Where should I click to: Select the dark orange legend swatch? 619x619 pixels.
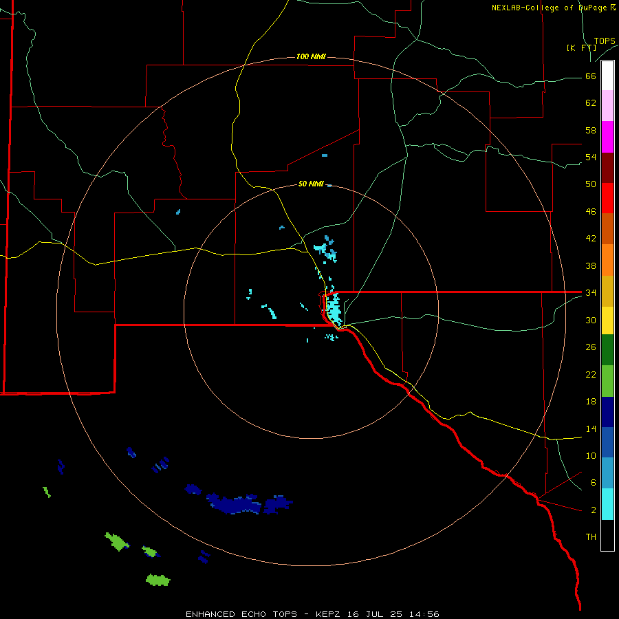pyautogui.click(x=607, y=228)
